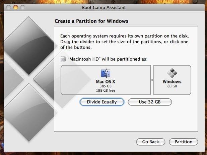Click the Divide Equally button
The image size is (207, 155).
coord(102,102)
